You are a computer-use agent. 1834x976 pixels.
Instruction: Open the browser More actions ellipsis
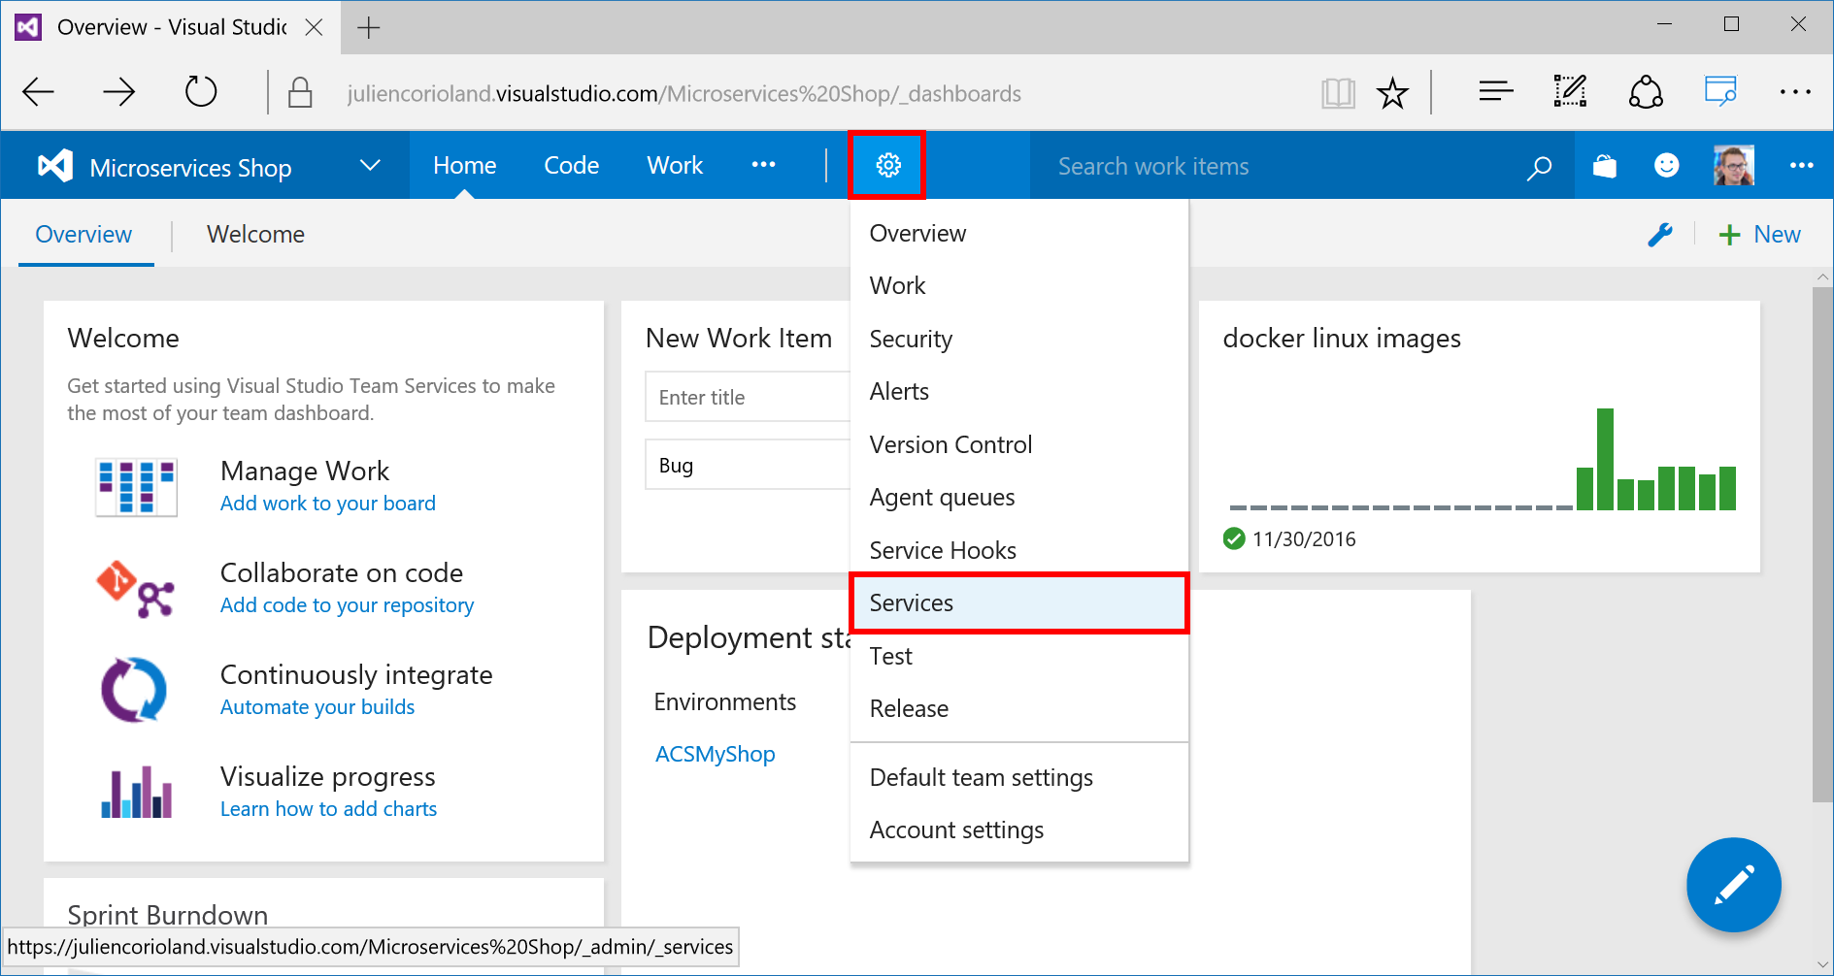click(1795, 92)
